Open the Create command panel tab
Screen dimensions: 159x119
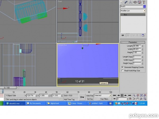pyautogui.click(x=121, y=2)
